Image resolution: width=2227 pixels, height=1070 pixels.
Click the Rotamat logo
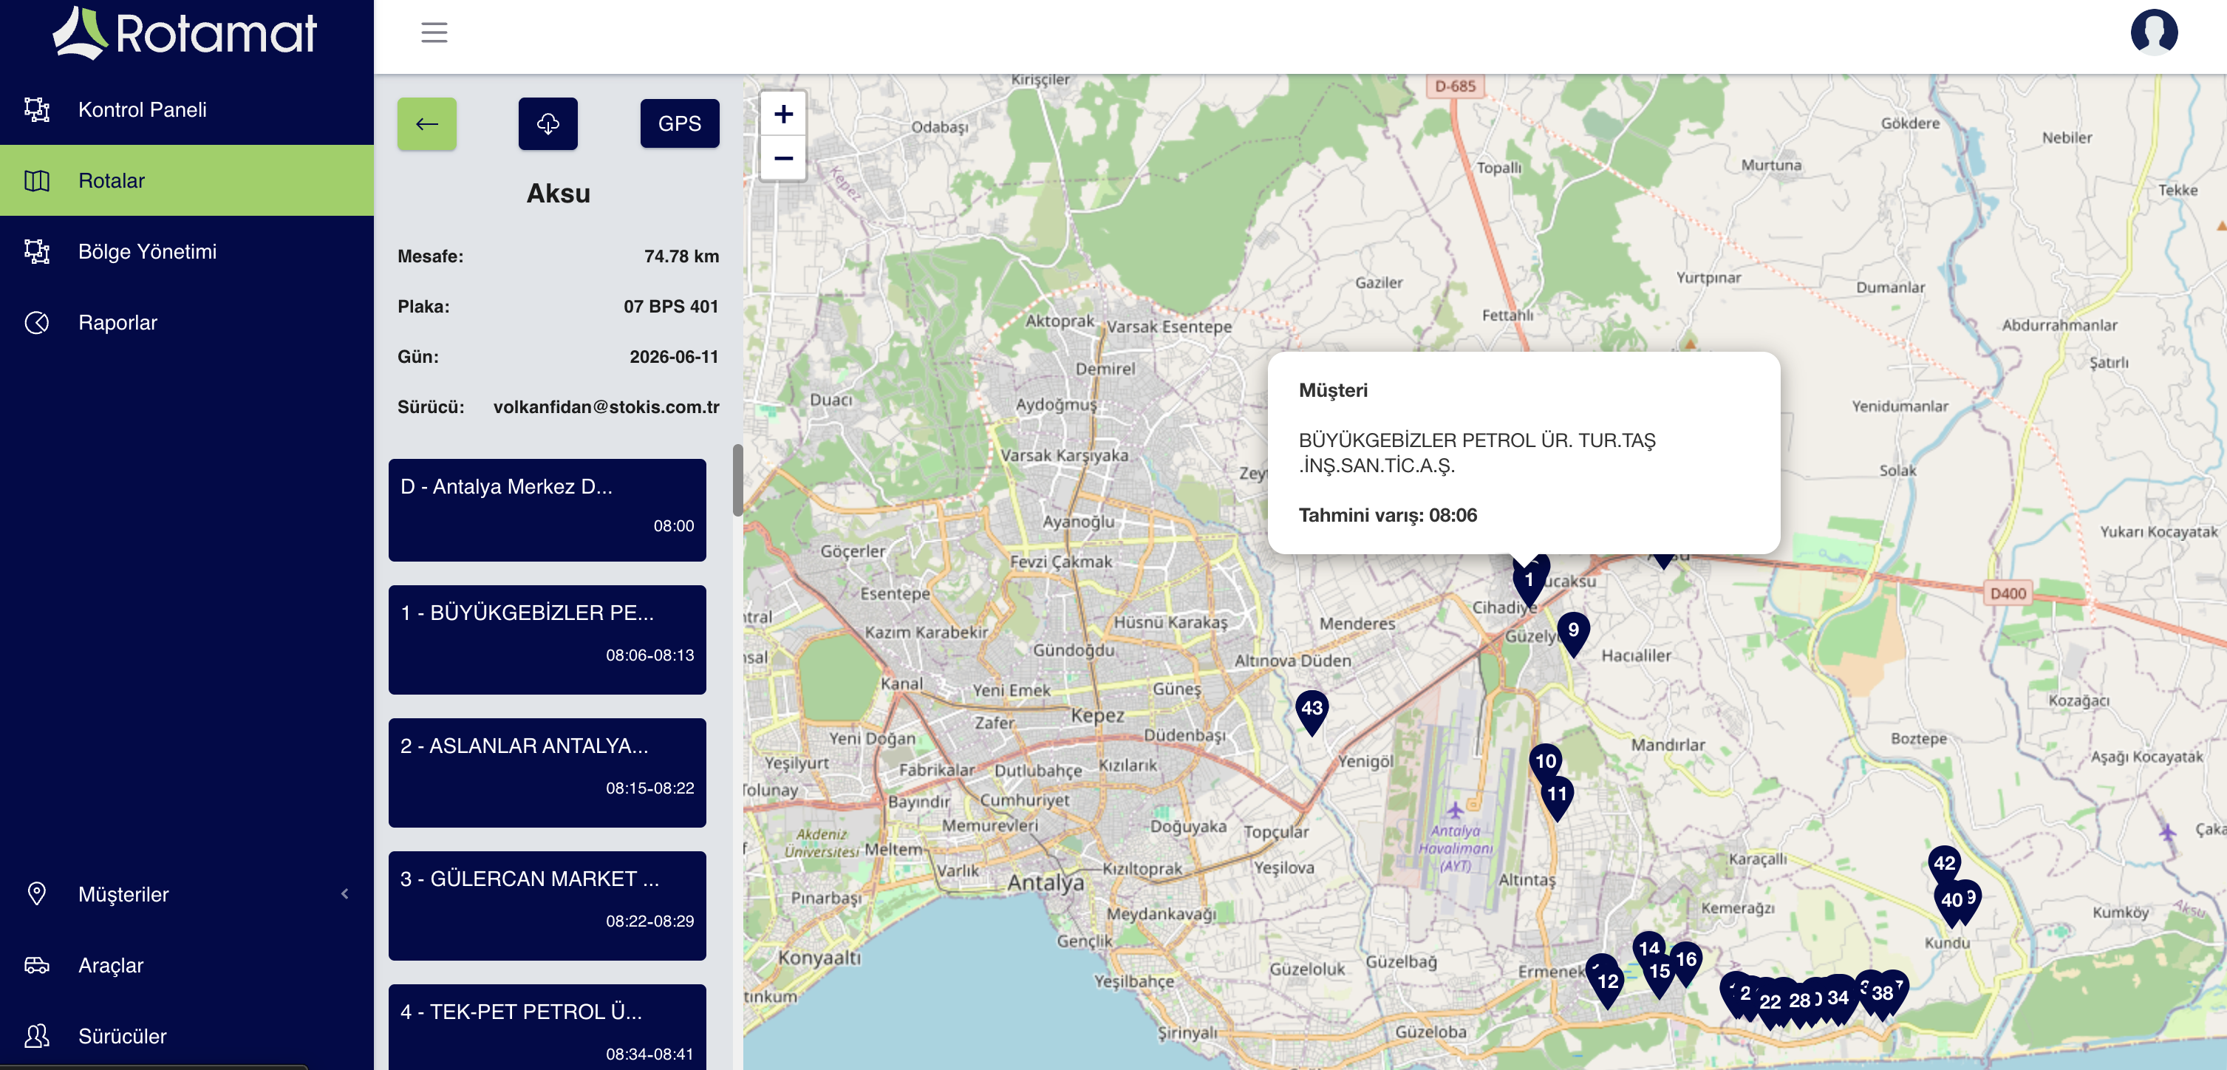click(185, 33)
